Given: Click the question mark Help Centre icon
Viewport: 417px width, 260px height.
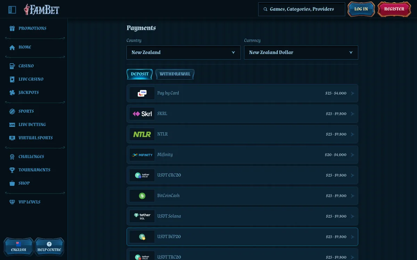Looking at the screenshot, I should pyautogui.click(x=49, y=244).
